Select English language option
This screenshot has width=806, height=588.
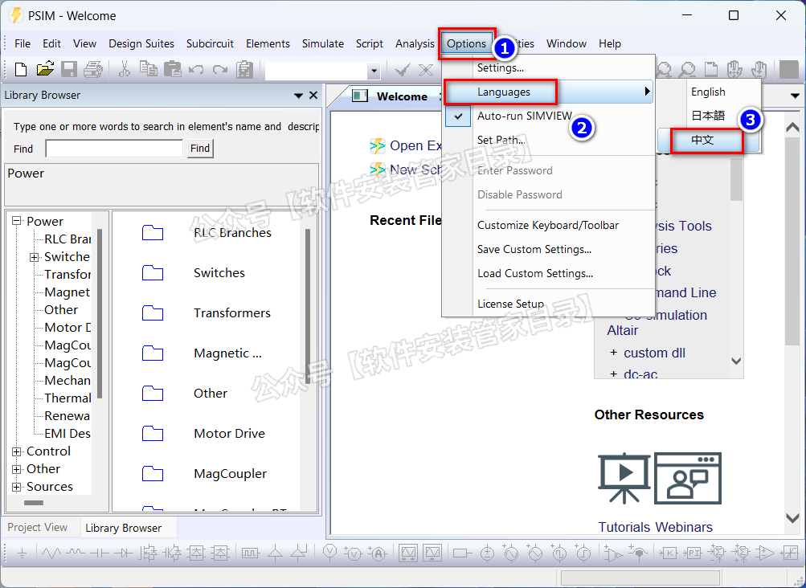(x=708, y=92)
